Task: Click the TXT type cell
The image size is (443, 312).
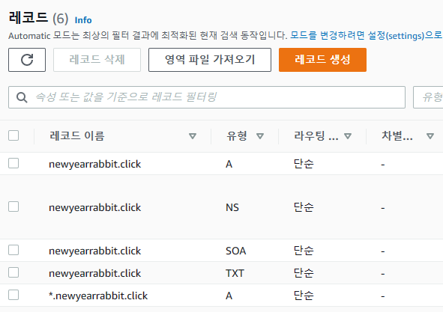Action: pos(235,273)
